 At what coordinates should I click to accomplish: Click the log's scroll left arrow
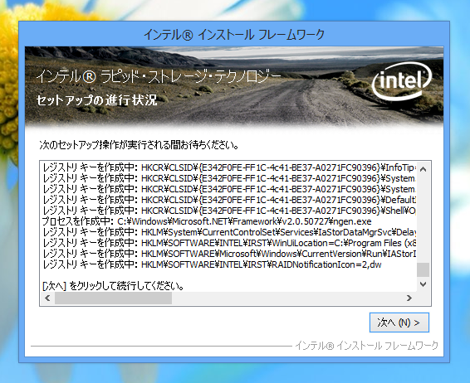(x=47, y=298)
